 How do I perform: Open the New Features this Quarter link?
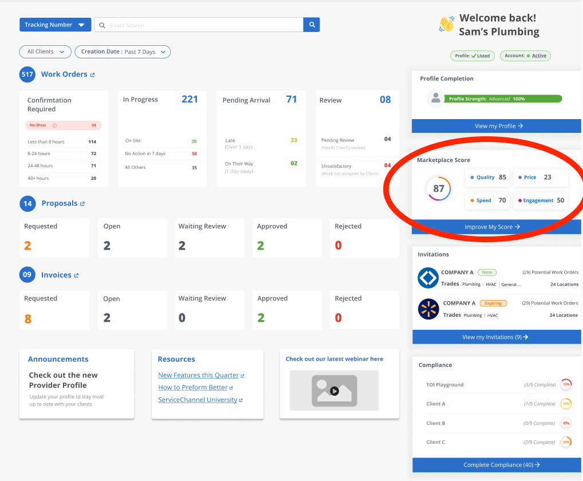(x=198, y=375)
